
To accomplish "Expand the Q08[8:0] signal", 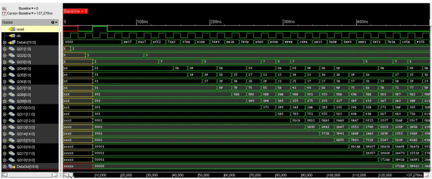I will tap(4, 94).
